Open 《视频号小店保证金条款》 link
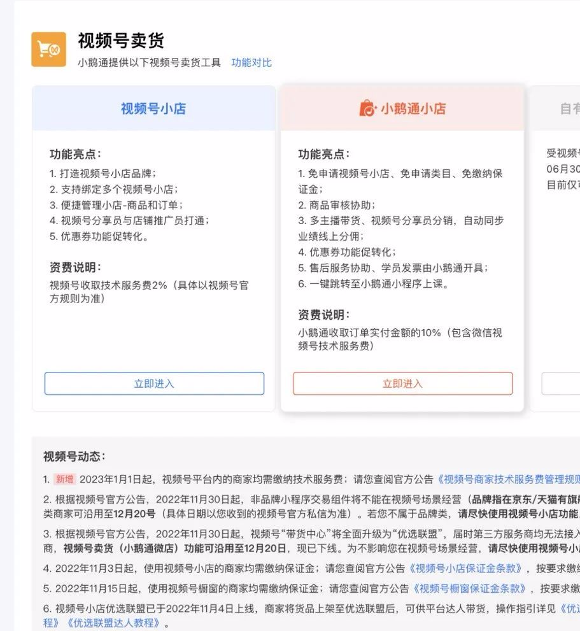Image resolution: width=580 pixels, height=631 pixels. pyautogui.click(x=466, y=568)
